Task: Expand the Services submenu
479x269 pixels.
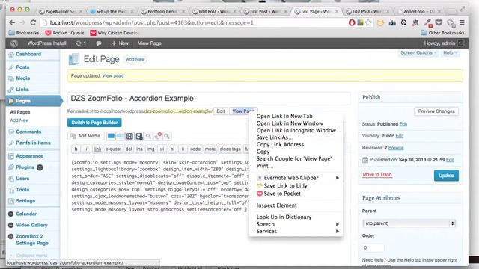Action: pos(296,231)
